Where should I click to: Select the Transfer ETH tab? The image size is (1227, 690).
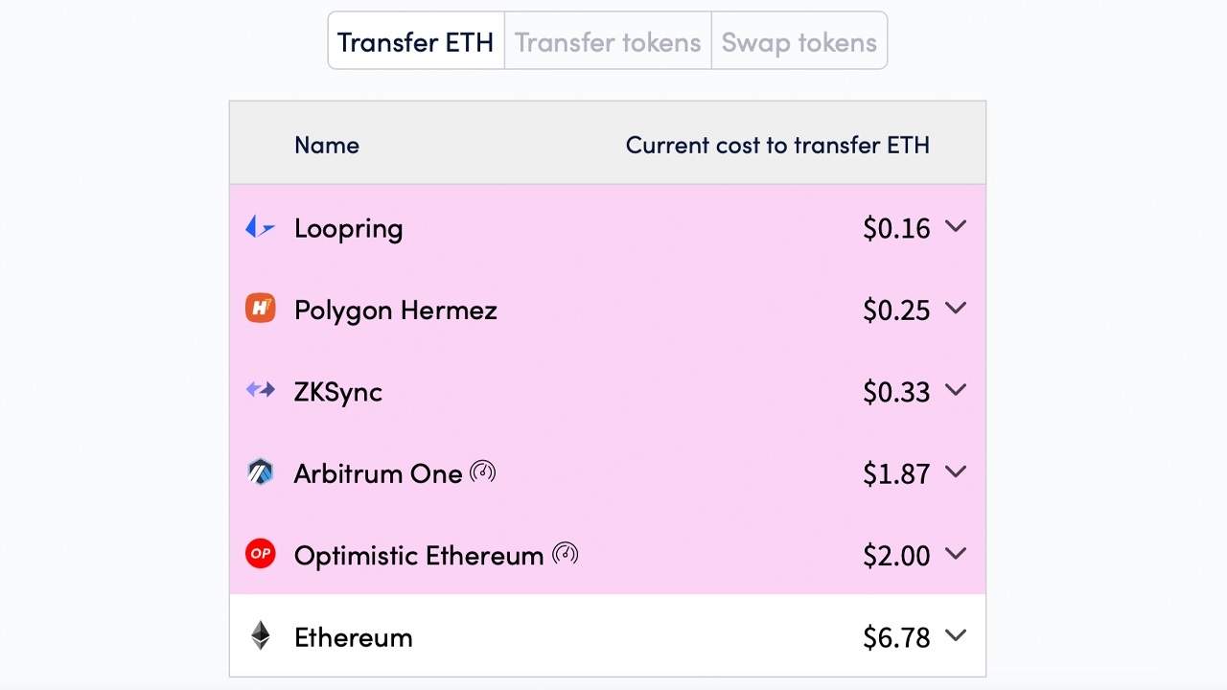pos(416,42)
